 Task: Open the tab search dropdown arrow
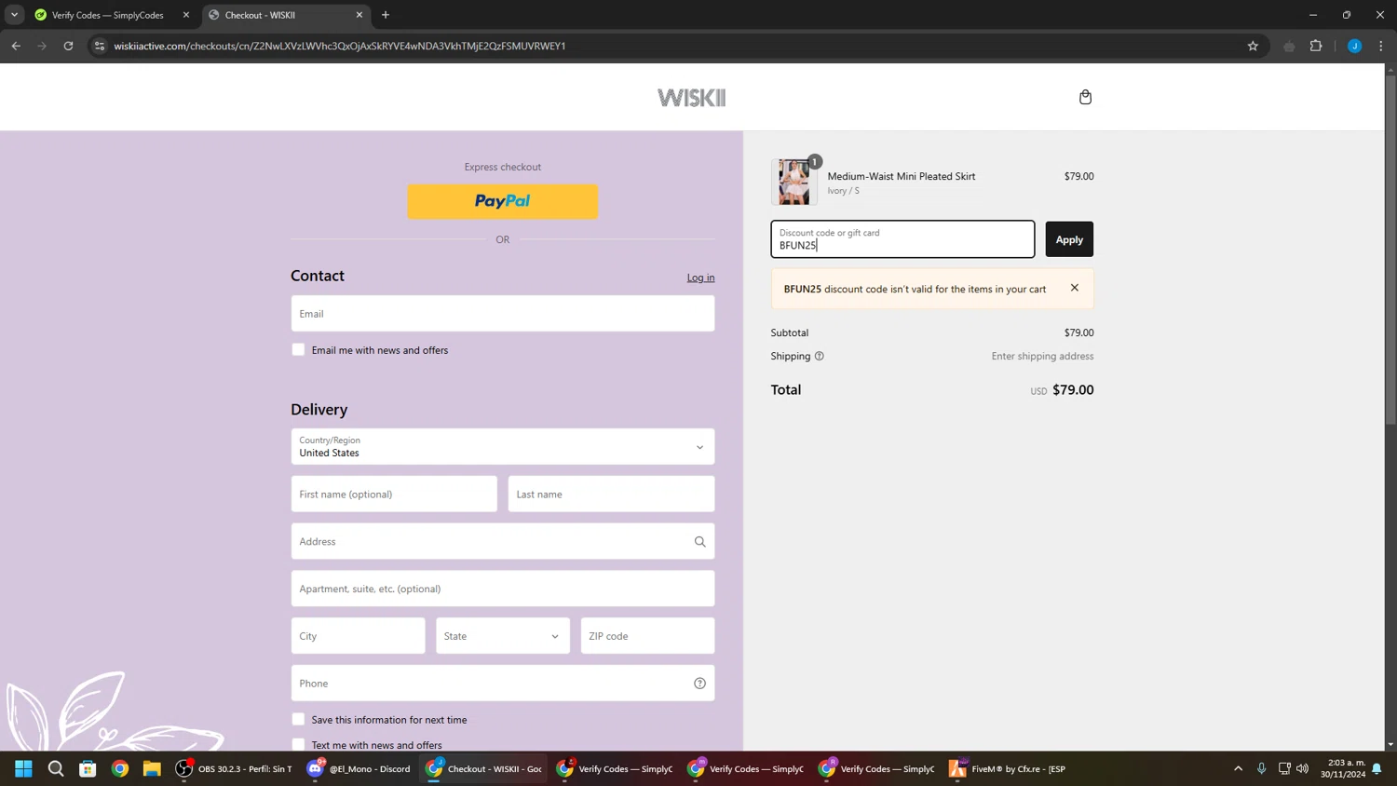tap(14, 15)
